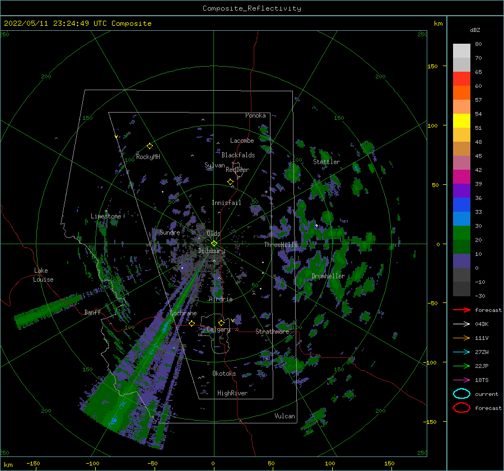This screenshot has width=504, height=471.
Task: Click the Limestone label
Action: tap(106, 216)
